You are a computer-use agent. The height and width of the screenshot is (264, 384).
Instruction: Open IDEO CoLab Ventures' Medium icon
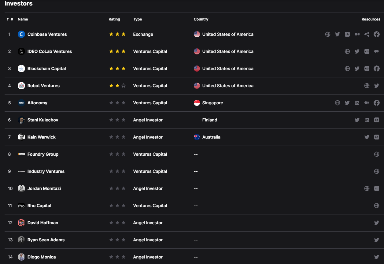click(376, 51)
